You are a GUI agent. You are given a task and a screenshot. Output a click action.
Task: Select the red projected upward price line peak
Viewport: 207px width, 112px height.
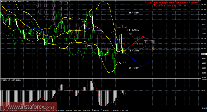click(143, 36)
